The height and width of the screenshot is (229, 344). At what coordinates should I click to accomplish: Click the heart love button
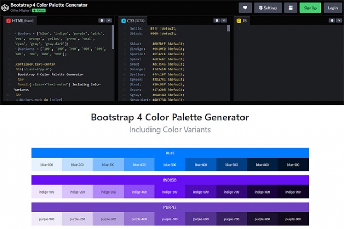245,8
